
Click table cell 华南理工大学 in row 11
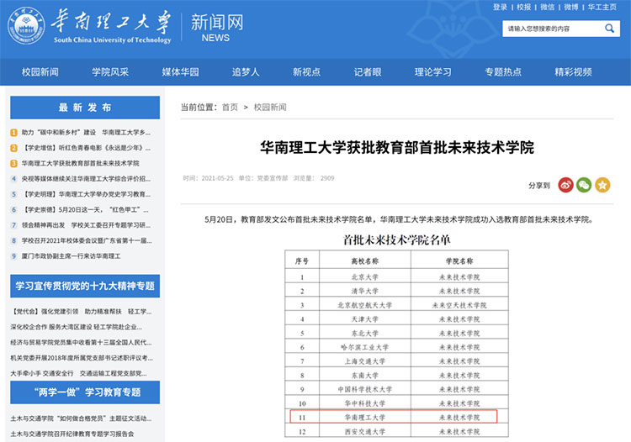click(364, 418)
